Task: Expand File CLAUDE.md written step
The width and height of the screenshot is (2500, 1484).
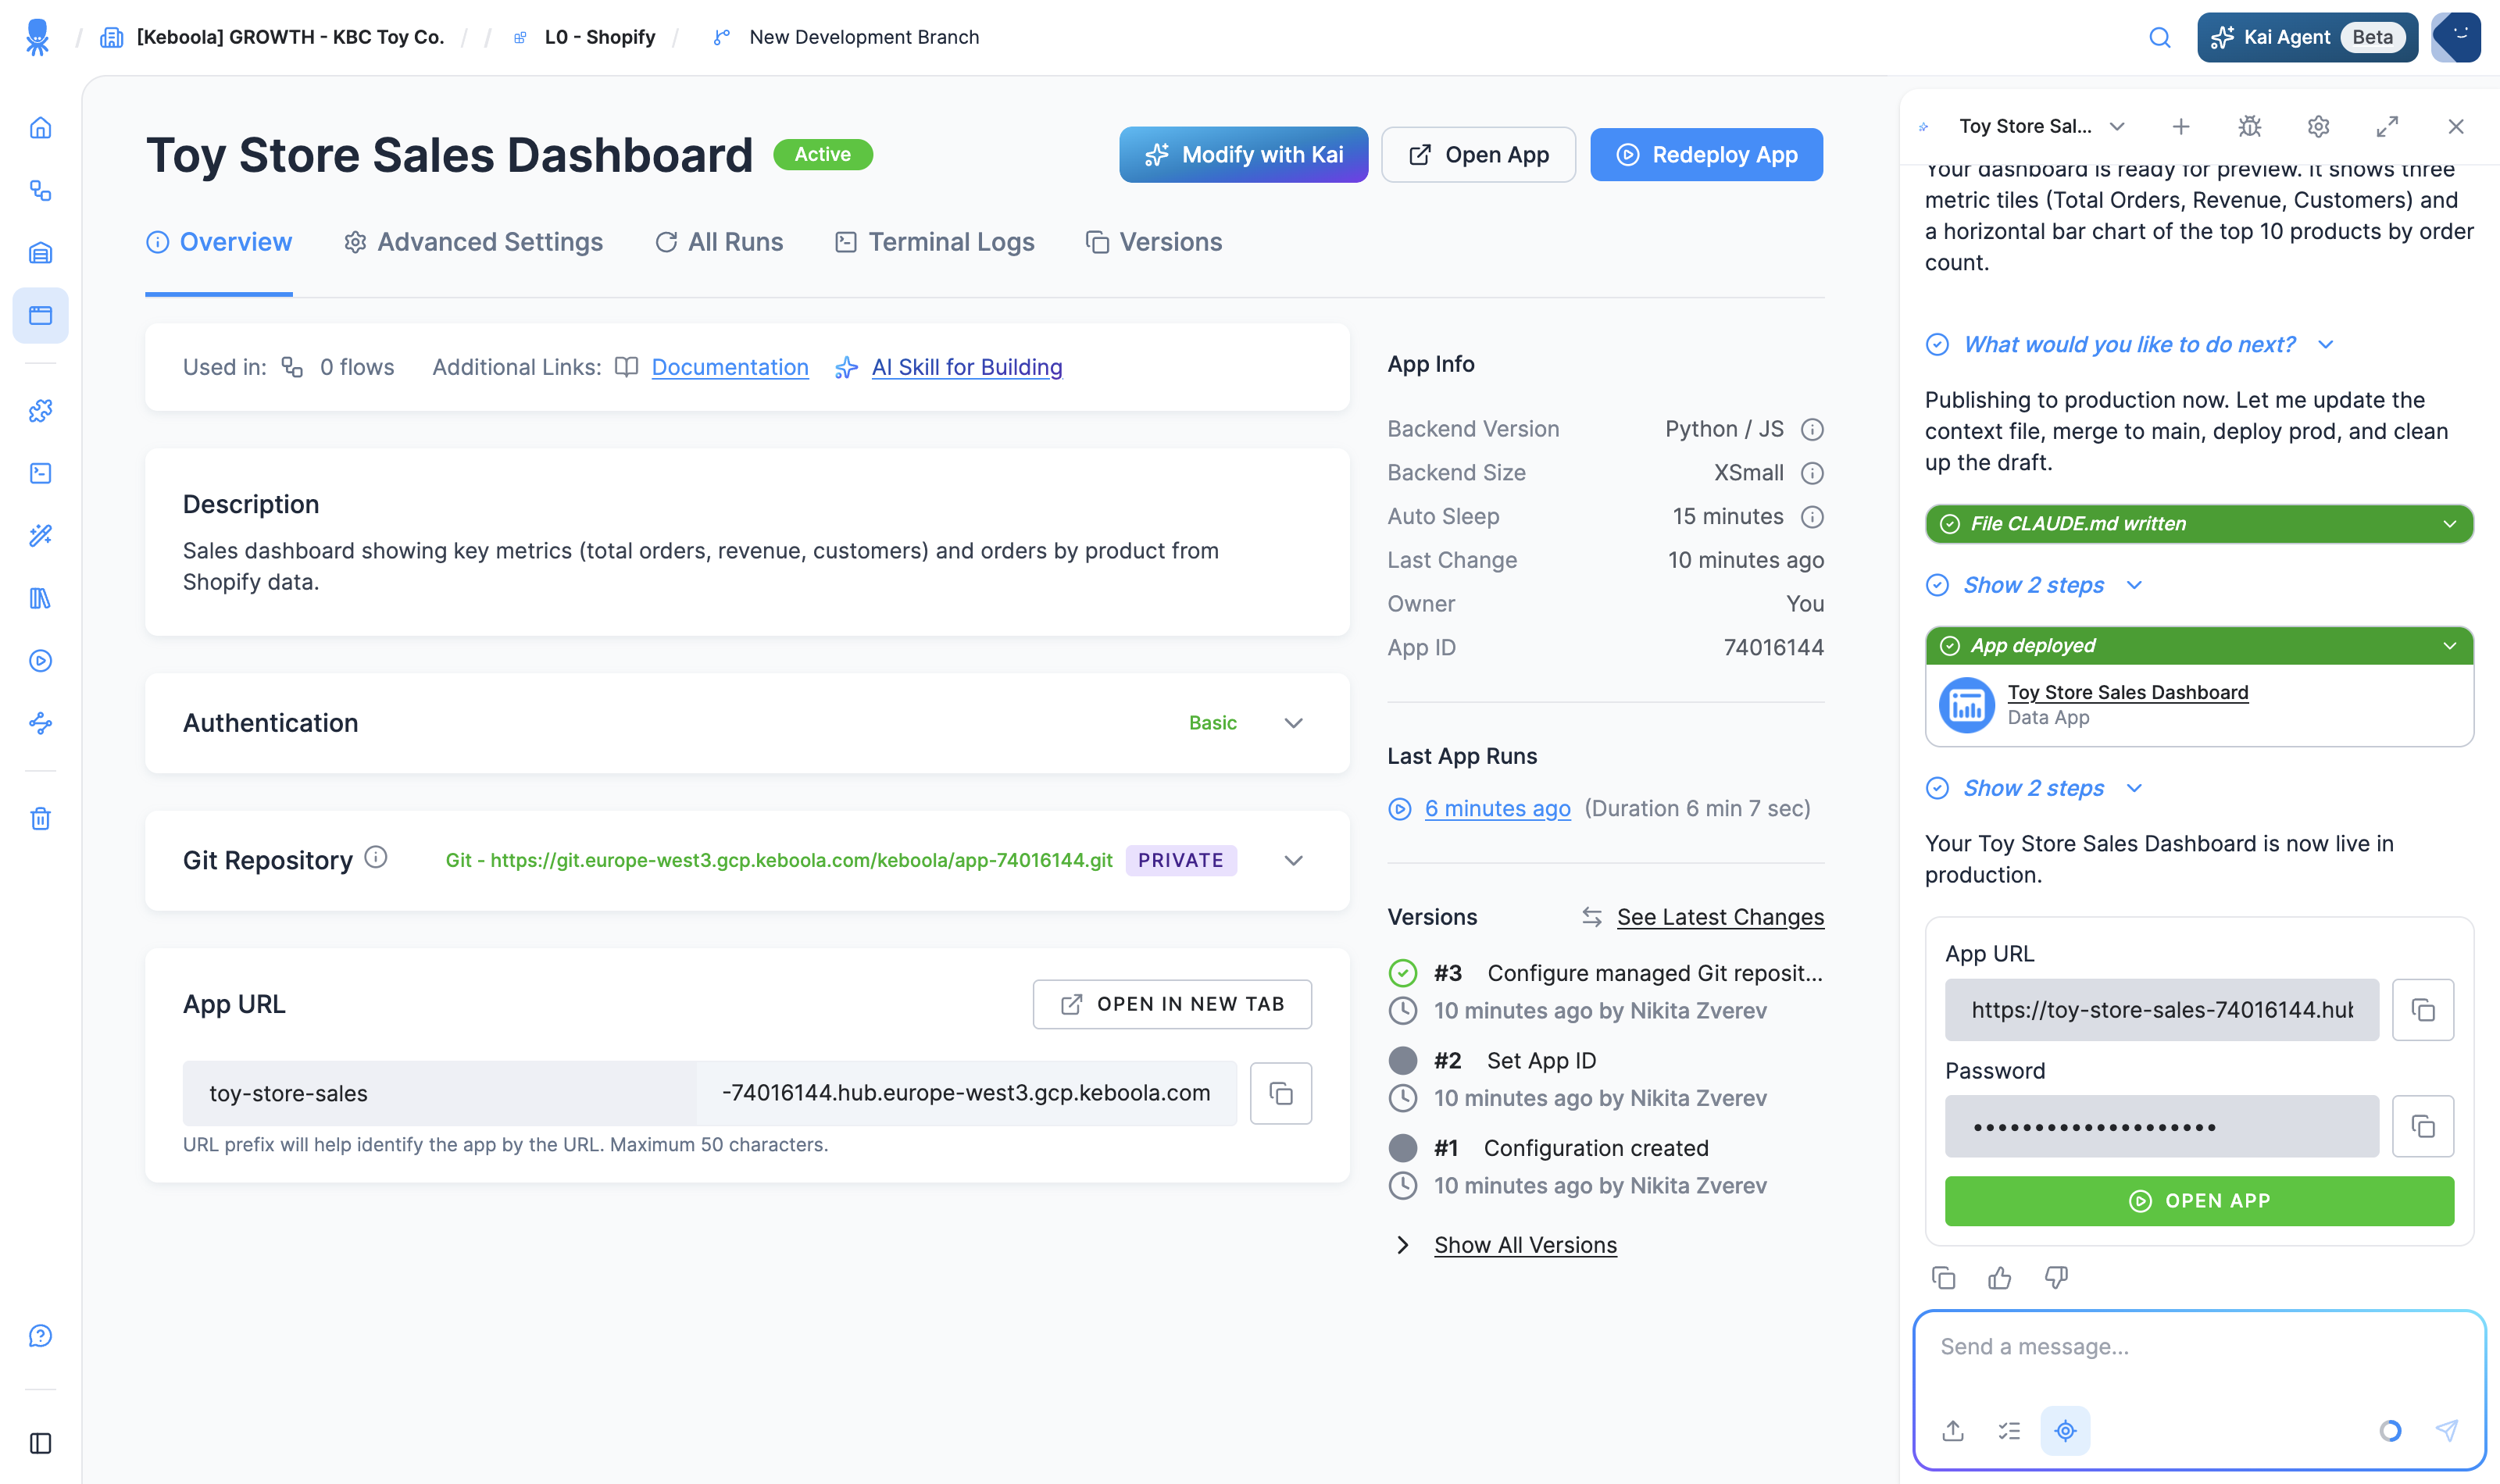Action: point(2199,524)
